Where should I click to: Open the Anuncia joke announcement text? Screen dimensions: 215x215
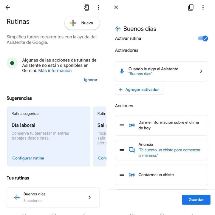[169, 153]
